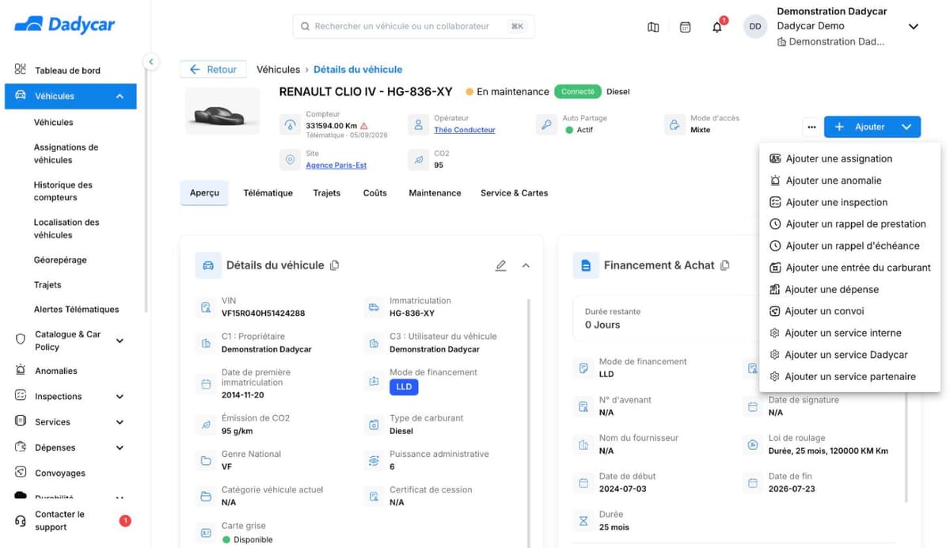950x548 pixels.
Task: Collapse the Véhicules sidebar section
Action: pos(120,96)
